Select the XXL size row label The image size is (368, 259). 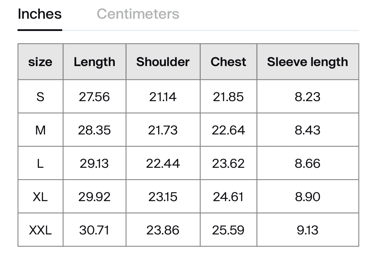(40, 230)
